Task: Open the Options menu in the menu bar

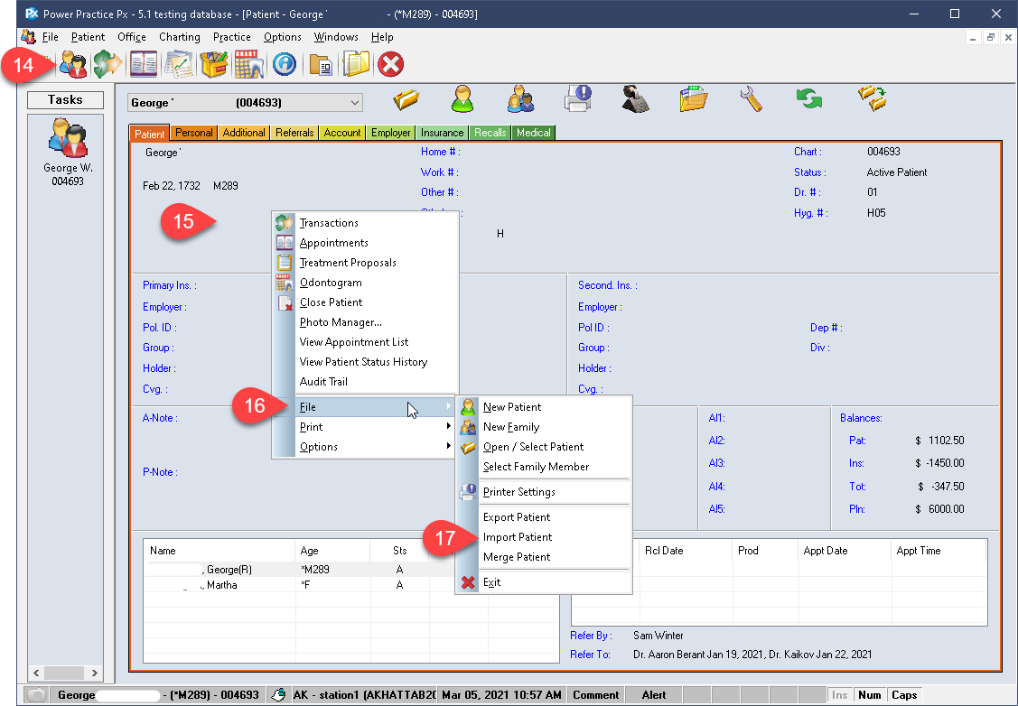Action: point(283,37)
